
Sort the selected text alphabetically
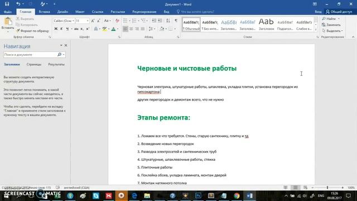[168, 21]
